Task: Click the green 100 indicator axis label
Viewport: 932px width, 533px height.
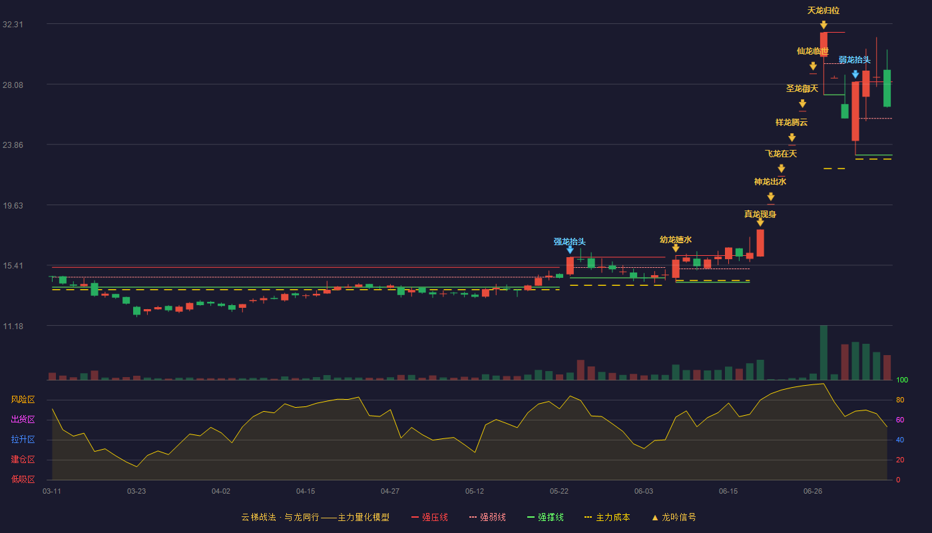Action: [902, 380]
